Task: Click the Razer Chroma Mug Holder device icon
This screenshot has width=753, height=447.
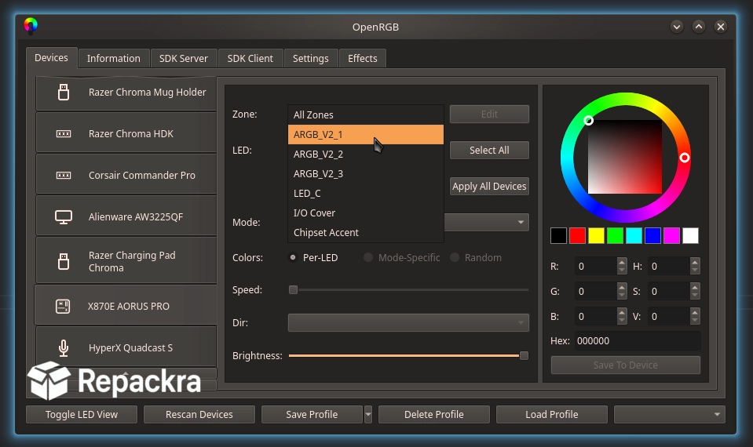Action: pyautogui.click(x=64, y=92)
